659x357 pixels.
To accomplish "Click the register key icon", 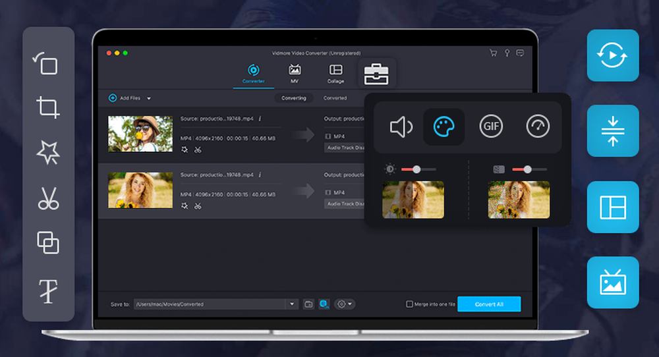I will [507, 53].
